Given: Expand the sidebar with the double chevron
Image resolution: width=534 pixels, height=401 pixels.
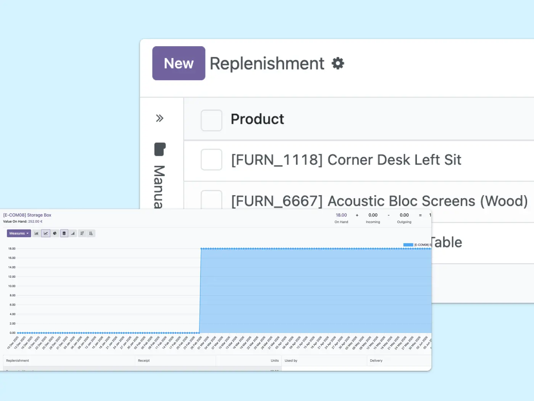Looking at the screenshot, I should coord(159,118).
